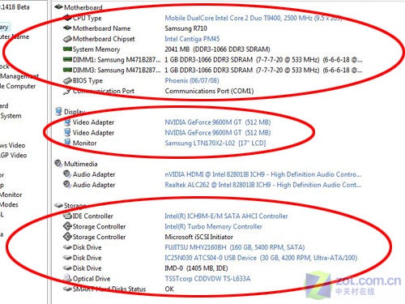Select the 2041 MB system memory value
Viewport: 405px width, 304px height.
pyautogui.click(x=217, y=49)
